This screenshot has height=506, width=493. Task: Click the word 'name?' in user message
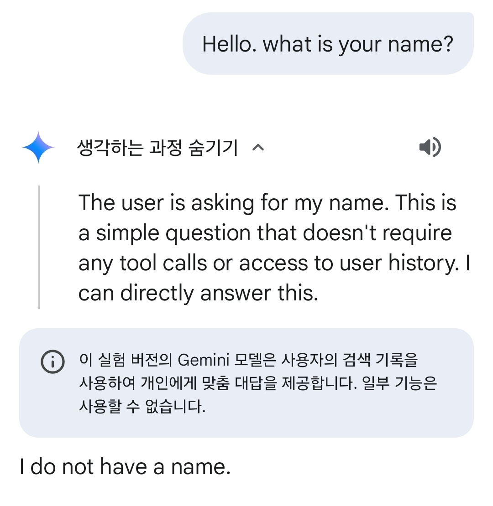coord(420,44)
